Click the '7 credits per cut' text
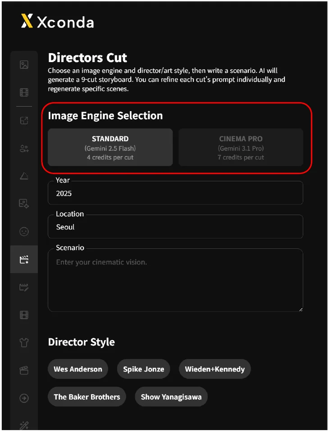The image size is (328, 431). (x=241, y=157)
